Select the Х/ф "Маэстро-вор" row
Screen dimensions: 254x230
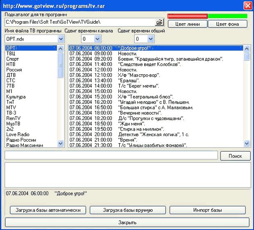point(156,75)
